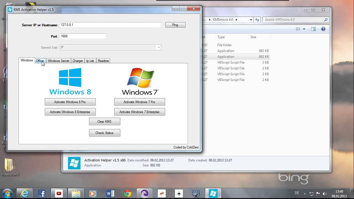Open the Action Center flag icon

tap(318, 194)
